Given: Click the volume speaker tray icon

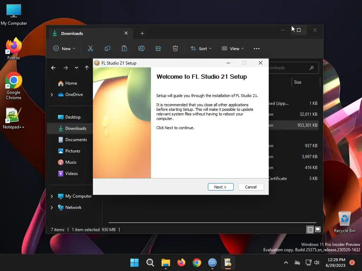Looking at the screenshot, I should 317,263.
